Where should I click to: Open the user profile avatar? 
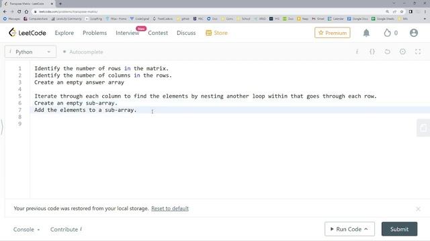coord(414,33)
